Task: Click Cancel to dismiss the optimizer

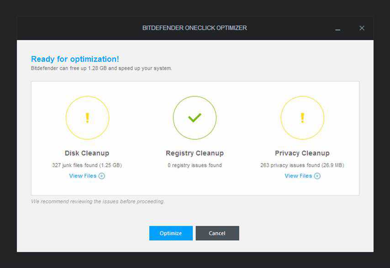Action: [217, 233]
